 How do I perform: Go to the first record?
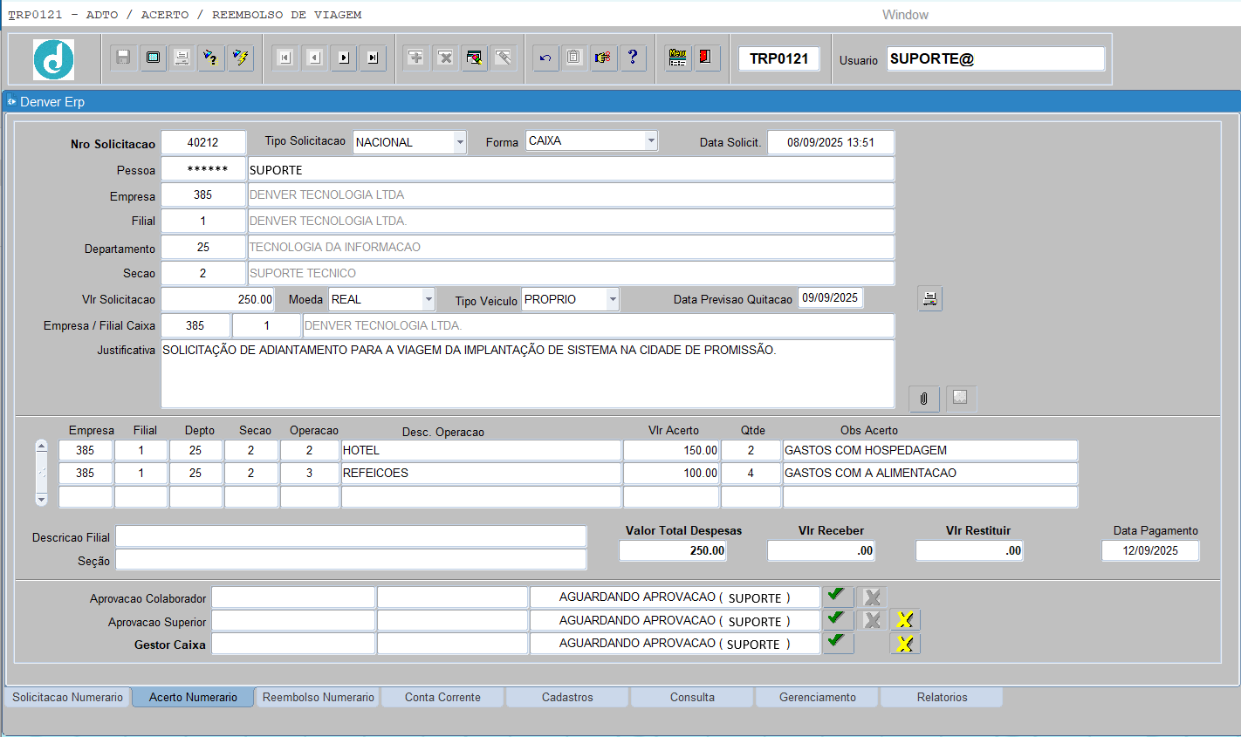(285, 58)
